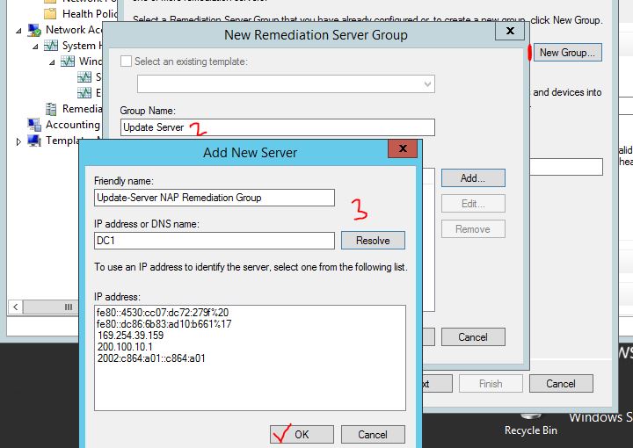Click the Remediation Server Groups icon
633x448 pixels.
point(51,109)
